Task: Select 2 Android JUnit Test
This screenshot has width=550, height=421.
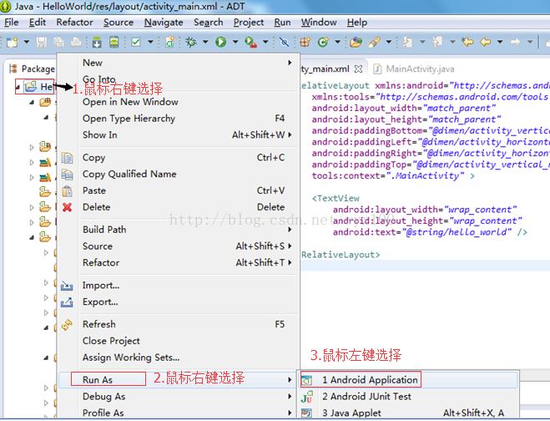Action: pyautogui.click(x=408, y=397)
